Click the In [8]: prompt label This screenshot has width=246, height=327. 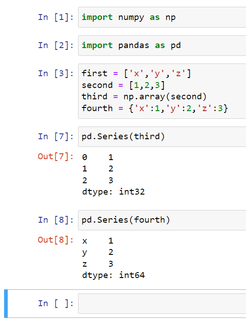56,220
